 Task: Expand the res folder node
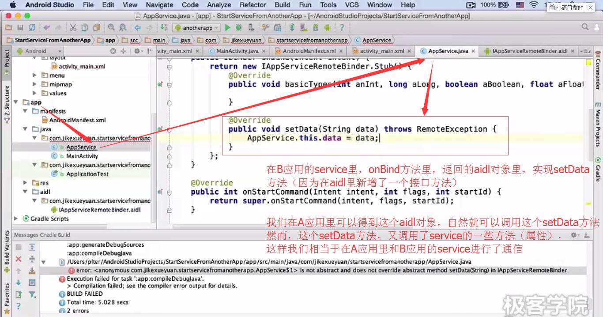(x=26, y=183)
